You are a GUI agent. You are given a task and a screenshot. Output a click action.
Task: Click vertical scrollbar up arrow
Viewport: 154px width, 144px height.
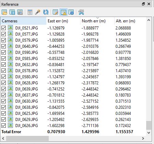[149, 20]
